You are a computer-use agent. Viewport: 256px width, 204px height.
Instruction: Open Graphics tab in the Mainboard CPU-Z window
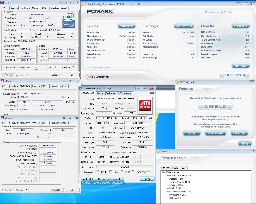55,86
